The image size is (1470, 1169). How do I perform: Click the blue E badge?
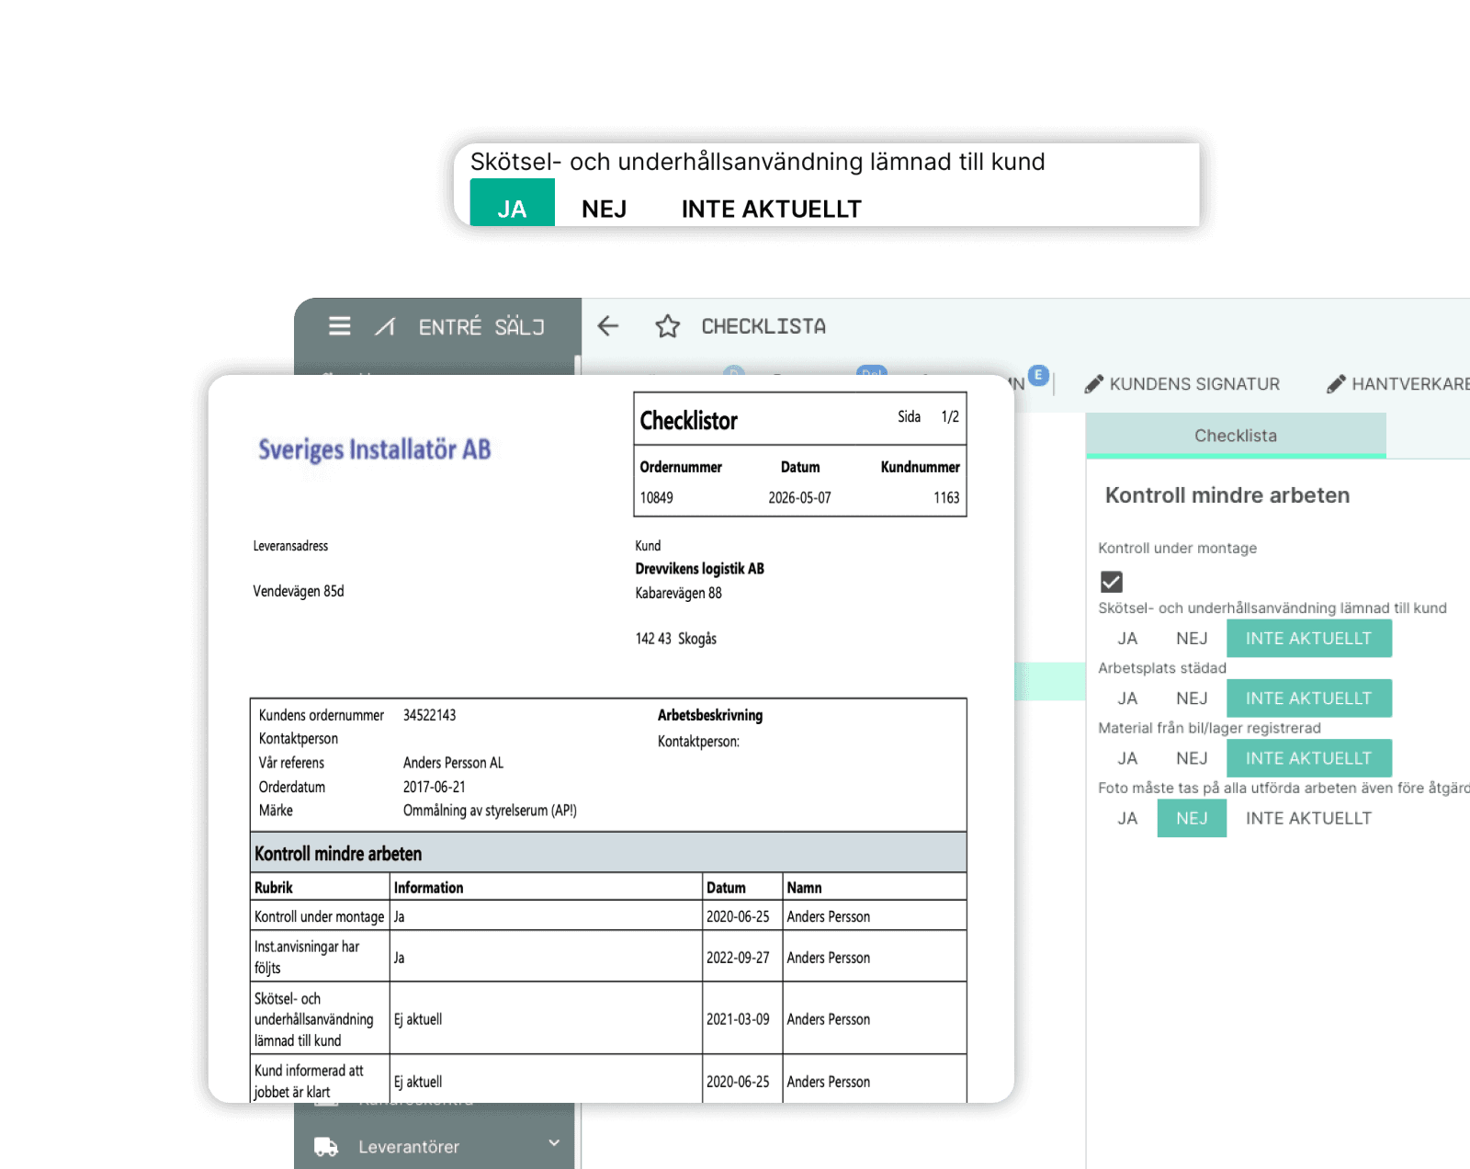point(1038,375)
